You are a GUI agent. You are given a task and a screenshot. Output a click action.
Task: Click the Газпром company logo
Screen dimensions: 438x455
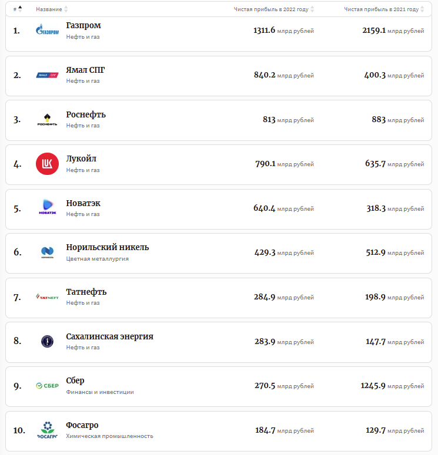(x=47, y=31)
